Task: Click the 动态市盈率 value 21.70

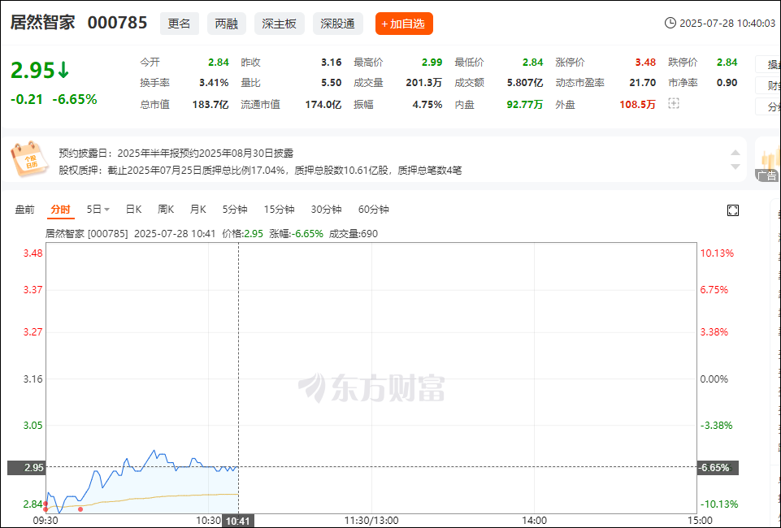Action: [643, 83]
